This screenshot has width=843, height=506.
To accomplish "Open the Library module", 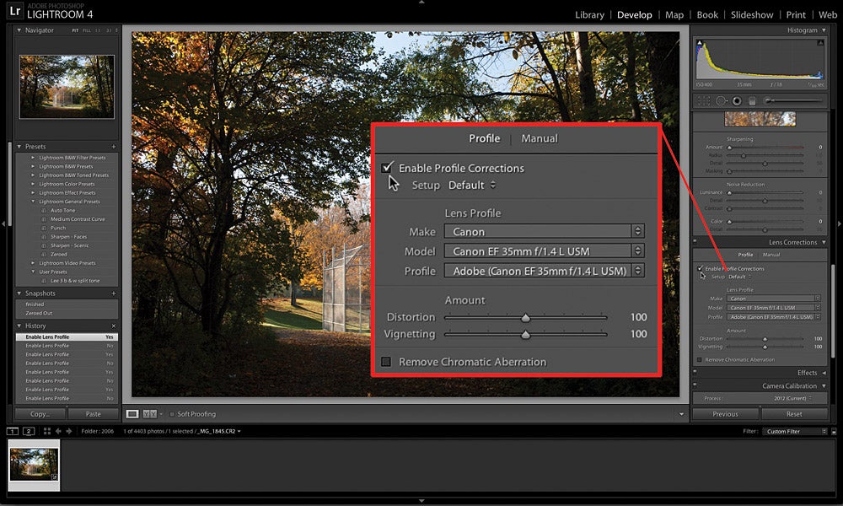I will pyautogui.click(x=589, y=15).
